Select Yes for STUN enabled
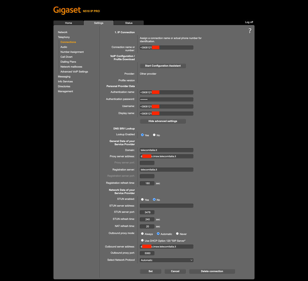Image resolution: width=308 pixels, height=281 pixels. (x=142, y=199)
